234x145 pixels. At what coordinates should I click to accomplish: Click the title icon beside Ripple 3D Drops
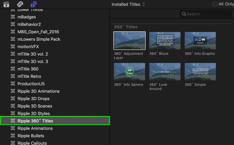click(13, 98)
